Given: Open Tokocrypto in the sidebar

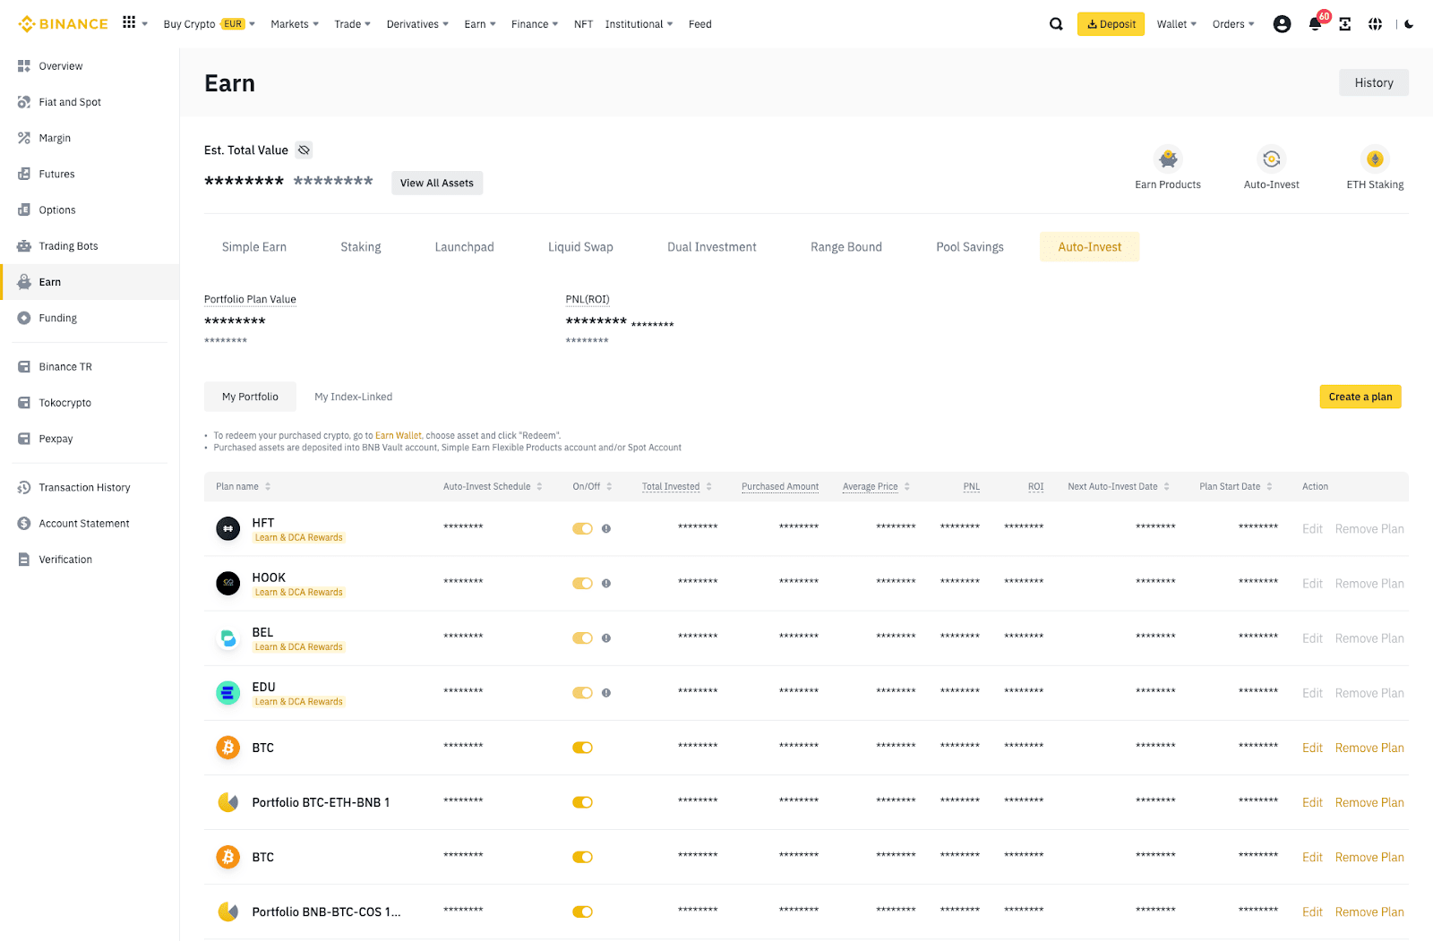Looking at the screenshot, I should tap(90, 402).
